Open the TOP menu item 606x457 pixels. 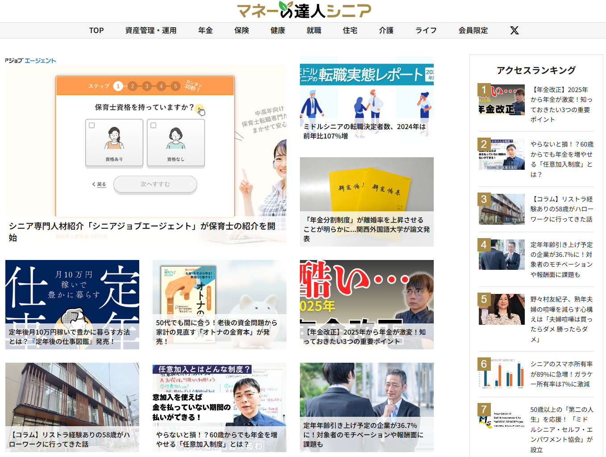tap(96, 30)
